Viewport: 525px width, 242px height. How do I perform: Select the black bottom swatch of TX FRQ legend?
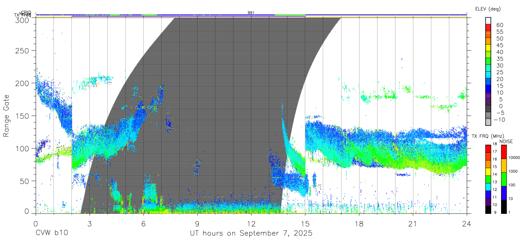point(488,210)
